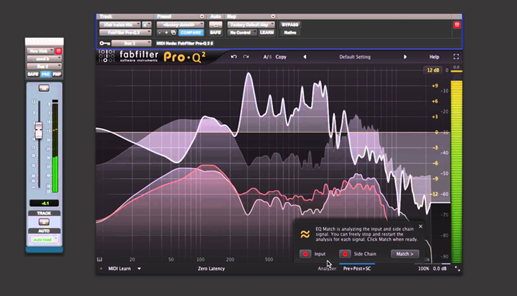
Task: Open the auto read automation mode menu
Action: point(44,240)
